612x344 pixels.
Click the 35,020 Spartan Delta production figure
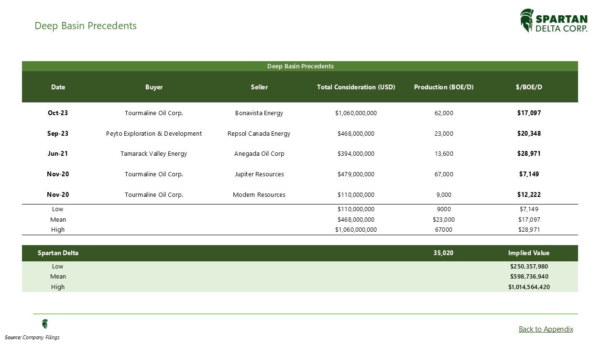[x=444, y=253]
